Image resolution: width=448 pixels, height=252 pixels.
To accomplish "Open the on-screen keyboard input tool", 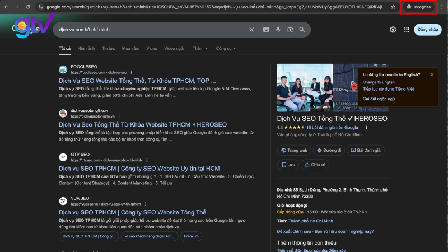I will 266,30.
